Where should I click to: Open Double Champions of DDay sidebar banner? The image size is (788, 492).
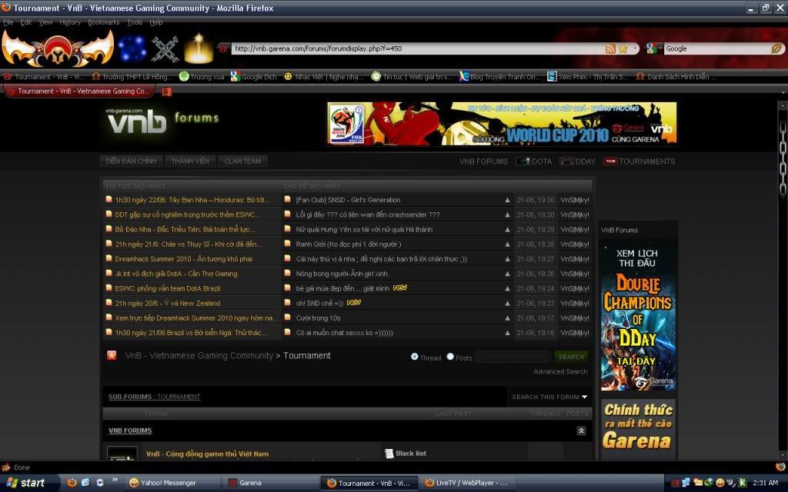(638, 317)
